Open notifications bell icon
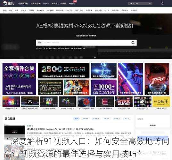Viewport: 172px width, 160px height. point(162,4)
